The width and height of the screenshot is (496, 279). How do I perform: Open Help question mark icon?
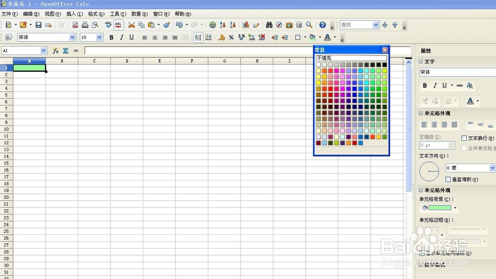(322, 25)
